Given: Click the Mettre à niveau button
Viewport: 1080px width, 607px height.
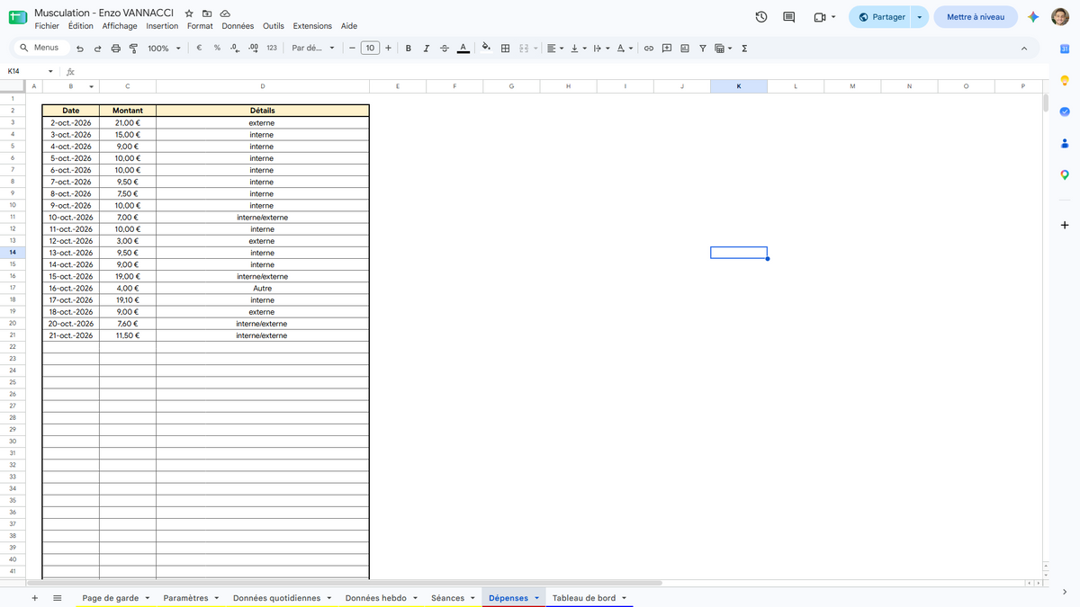Looking at the screenshot, I should 976,17.
